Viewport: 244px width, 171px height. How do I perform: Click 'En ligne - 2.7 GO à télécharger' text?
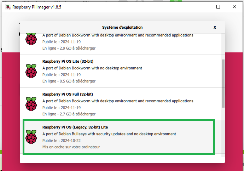(69, 114)
